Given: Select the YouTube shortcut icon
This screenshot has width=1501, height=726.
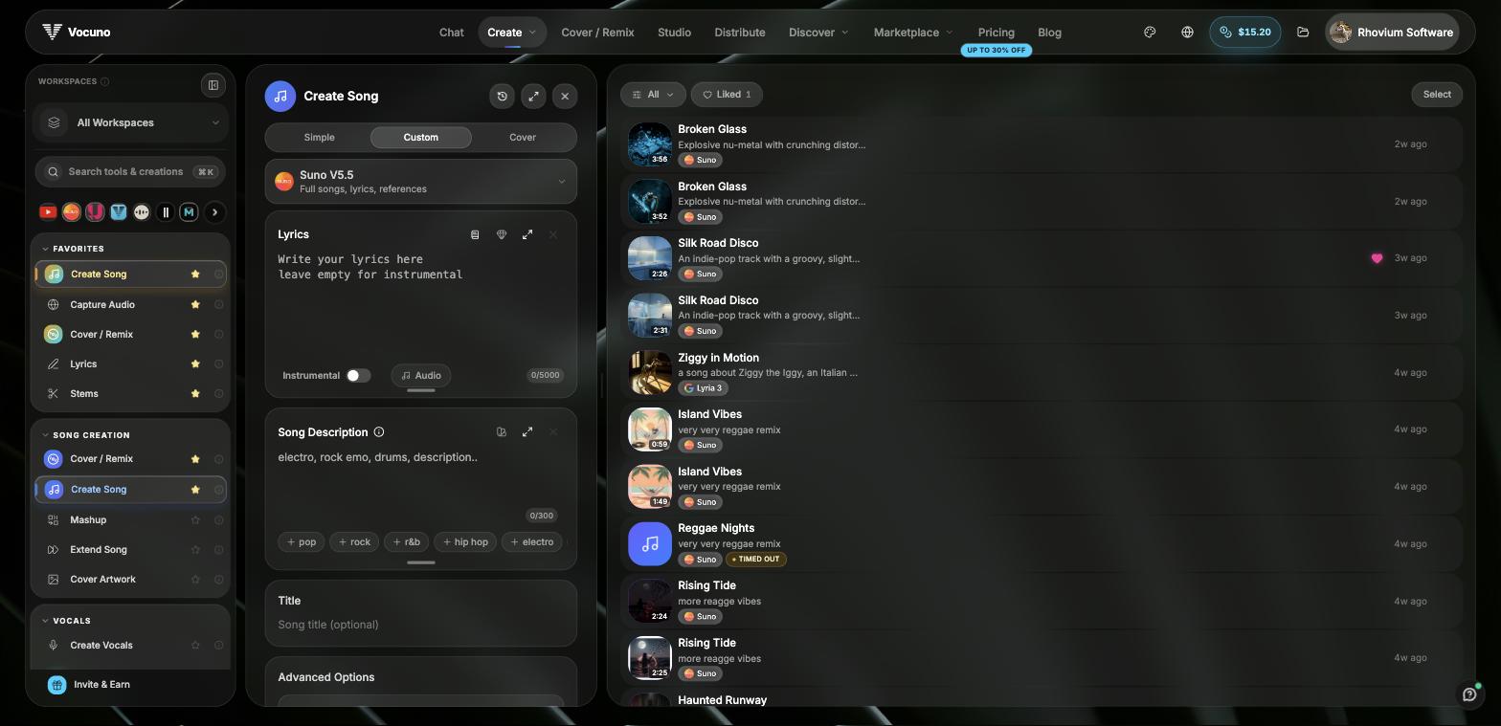Looking at the screenshot, I should (x=48, y=212).
